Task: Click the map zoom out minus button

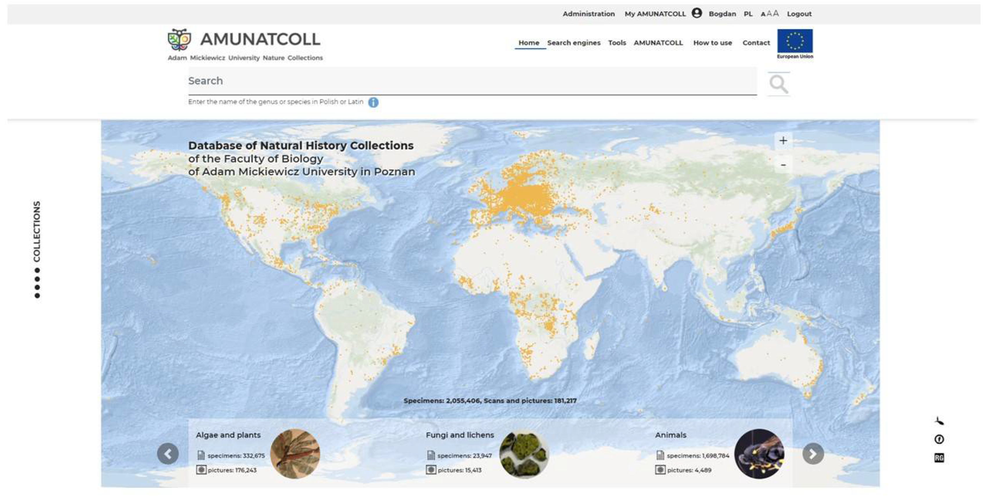Action: click(783, 165)
